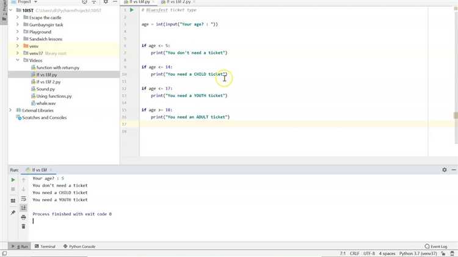Clear all console output with trash icon
This screenshot has width=458, height=257.
pyautogui.click(x=23, y=226)
